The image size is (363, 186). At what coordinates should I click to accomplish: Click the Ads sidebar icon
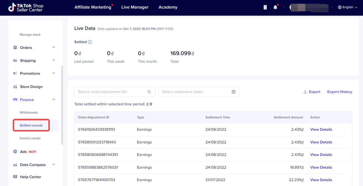pyautogui.click(x=15, y=152)
